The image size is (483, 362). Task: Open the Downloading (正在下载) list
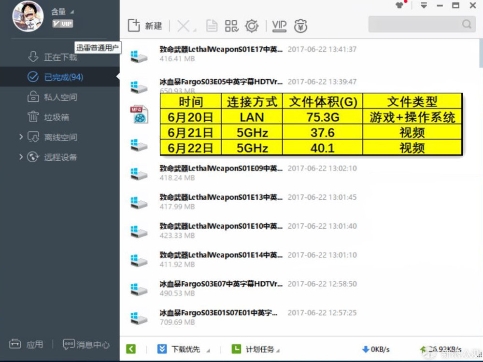click(x=52, y=57)
